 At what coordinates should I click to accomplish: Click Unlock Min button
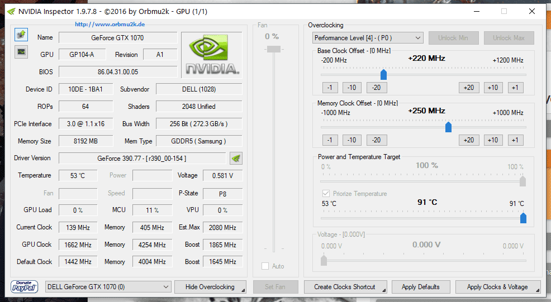tap(453, 38)
